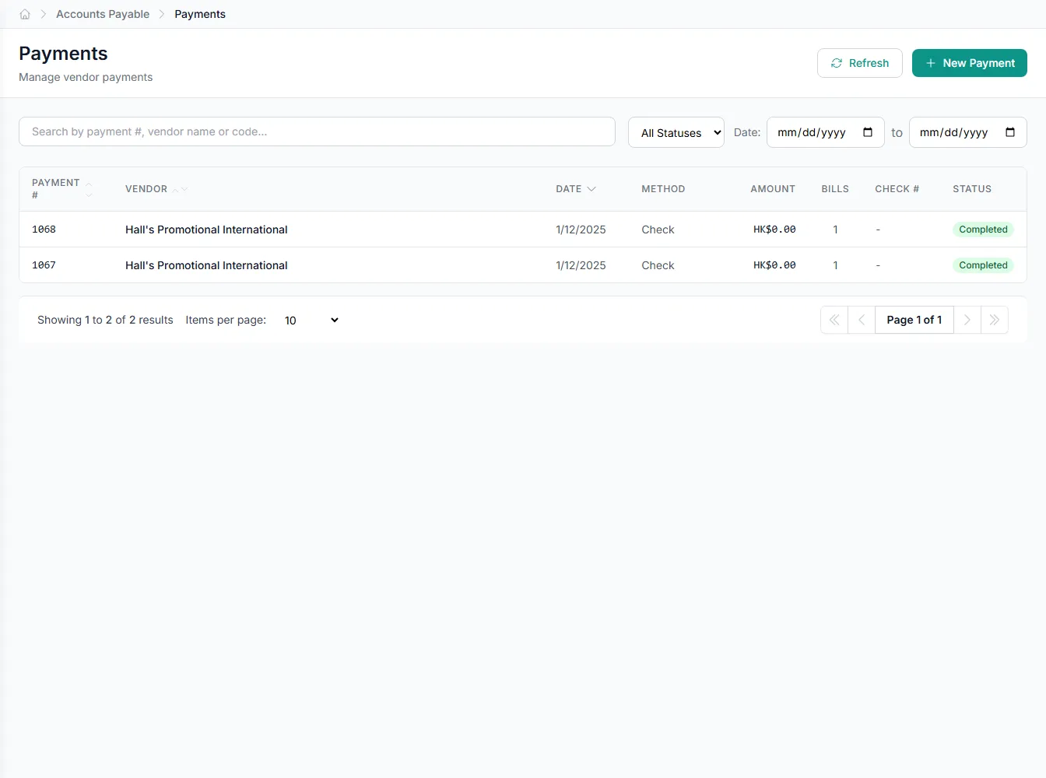
Task: Click Page 1 of 1 indicator
Action: [x=914, y=320]
